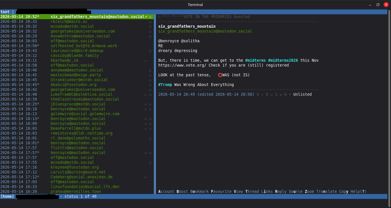Click the boost icon on georgetakei 18:42 row

tap(150, 89)
